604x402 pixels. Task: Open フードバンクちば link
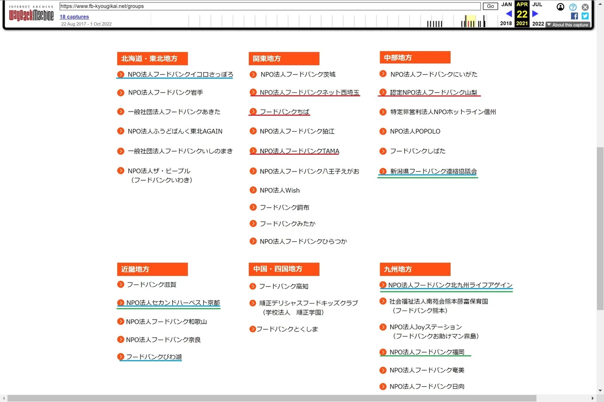(284, 112)
